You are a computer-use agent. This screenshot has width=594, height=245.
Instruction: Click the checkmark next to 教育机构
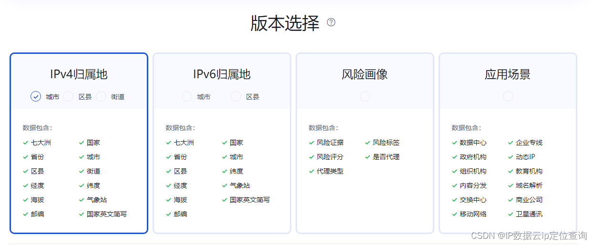(511, 171)
